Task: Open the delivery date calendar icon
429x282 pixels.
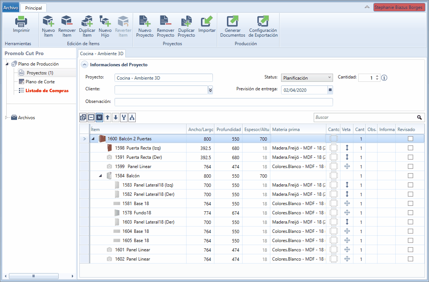Action: [x=330, y=90]
